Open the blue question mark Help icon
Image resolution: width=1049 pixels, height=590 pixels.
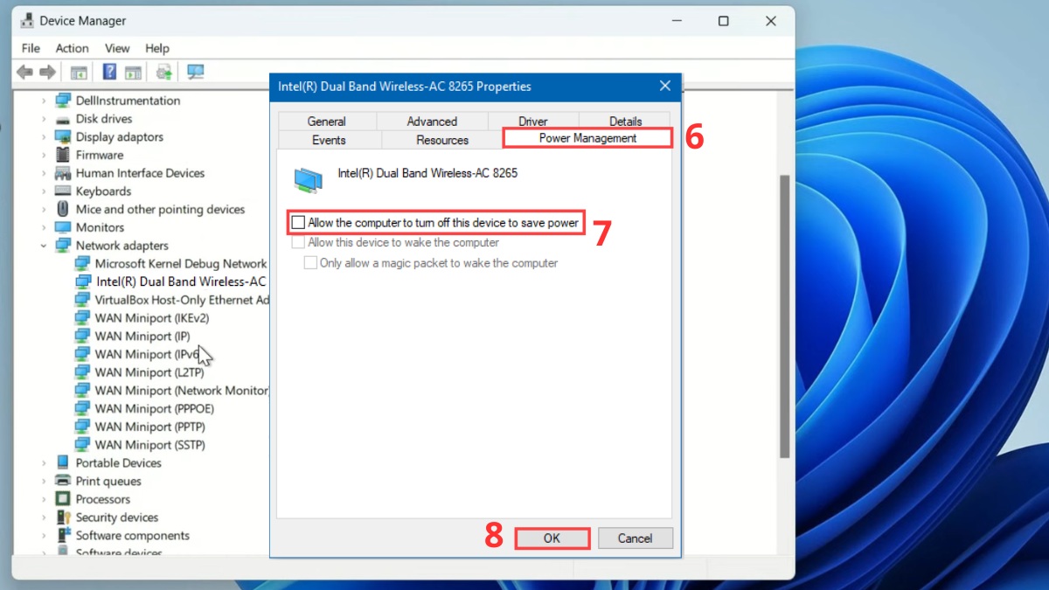point(110,73)
